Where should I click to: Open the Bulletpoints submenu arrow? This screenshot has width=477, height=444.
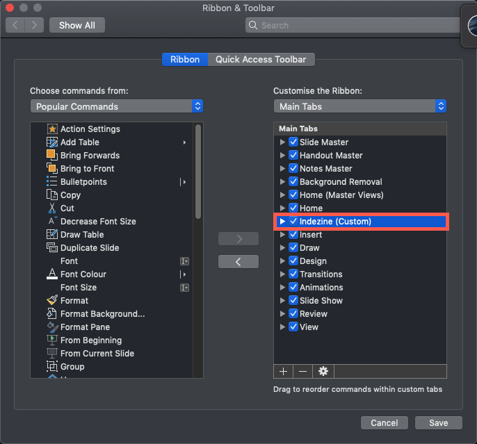click(x=184, y=182)
